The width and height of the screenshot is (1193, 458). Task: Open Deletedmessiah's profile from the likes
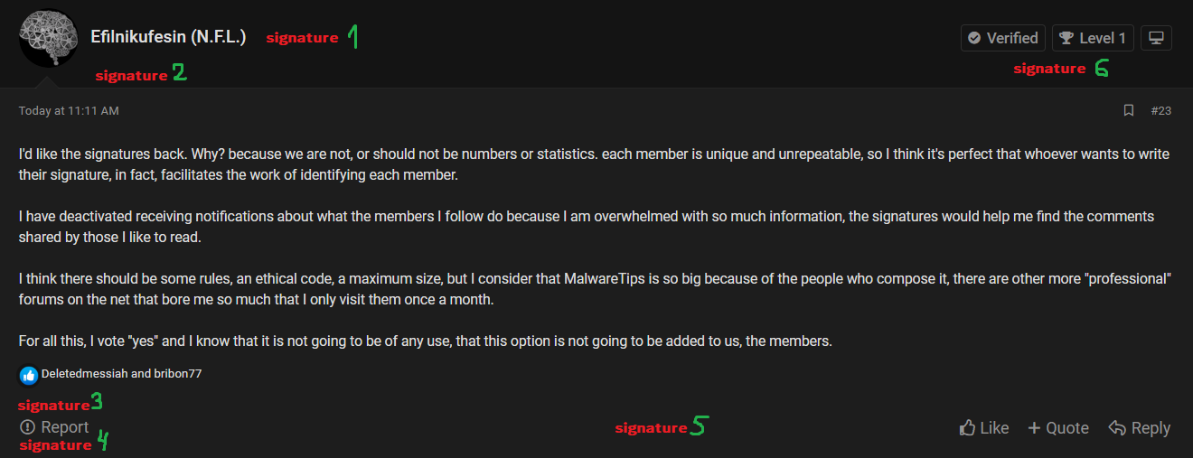click(x=79, y=373)
